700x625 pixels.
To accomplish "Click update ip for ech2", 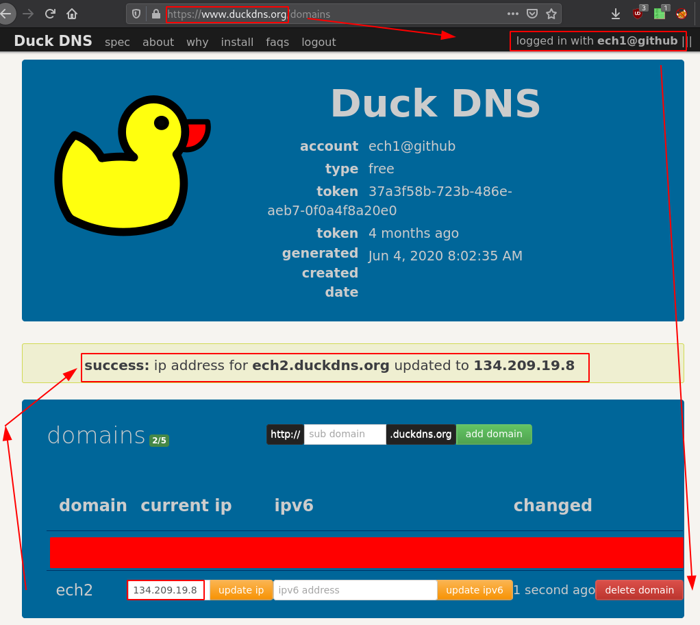I will click(x=241, y=590).
